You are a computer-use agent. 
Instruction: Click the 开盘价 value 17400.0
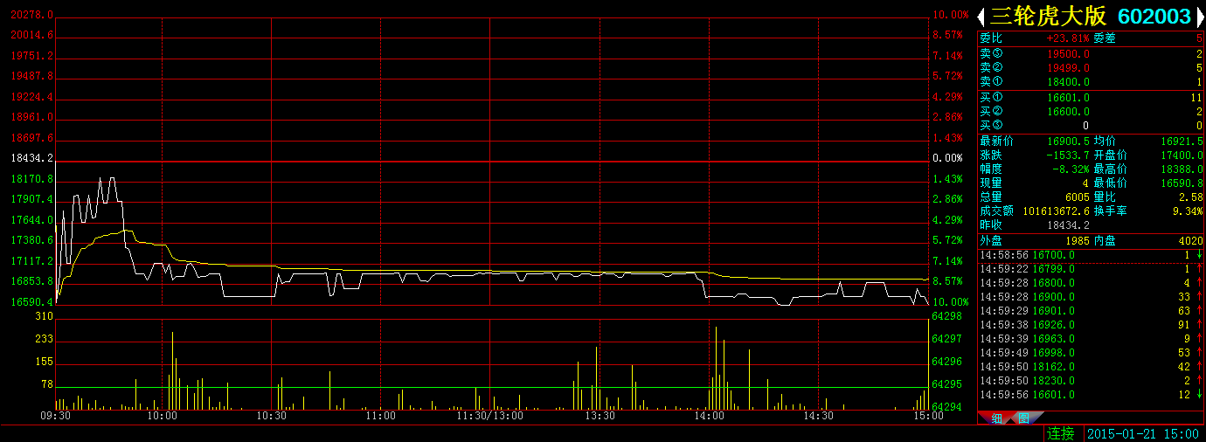click(1182, 155)
